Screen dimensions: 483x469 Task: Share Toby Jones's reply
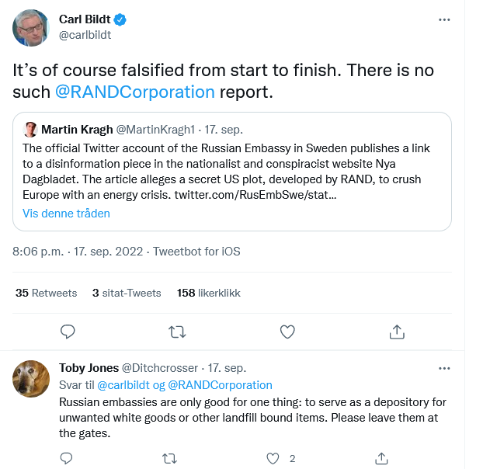(381, 458)
